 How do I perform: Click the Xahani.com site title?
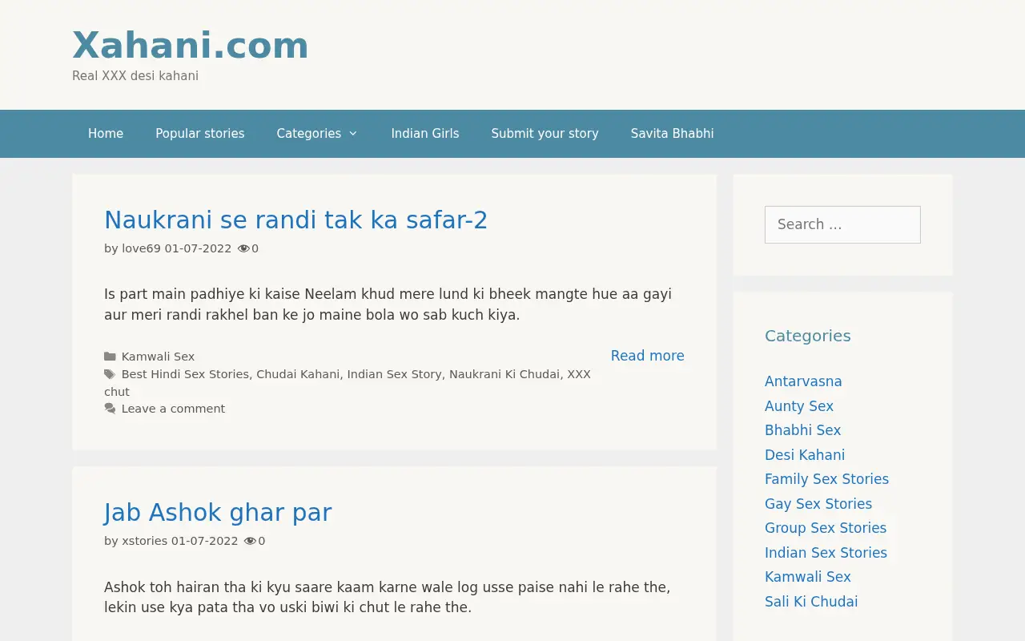[x=191, y=45]
